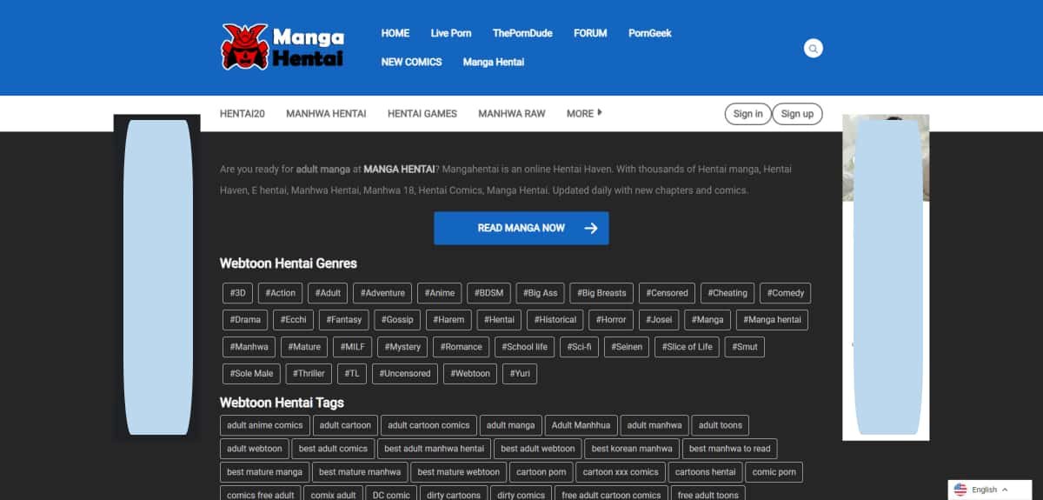Click the best korean manhwa tag
The height and width of the screenshot is (500, 1043).
coord(632,449)
